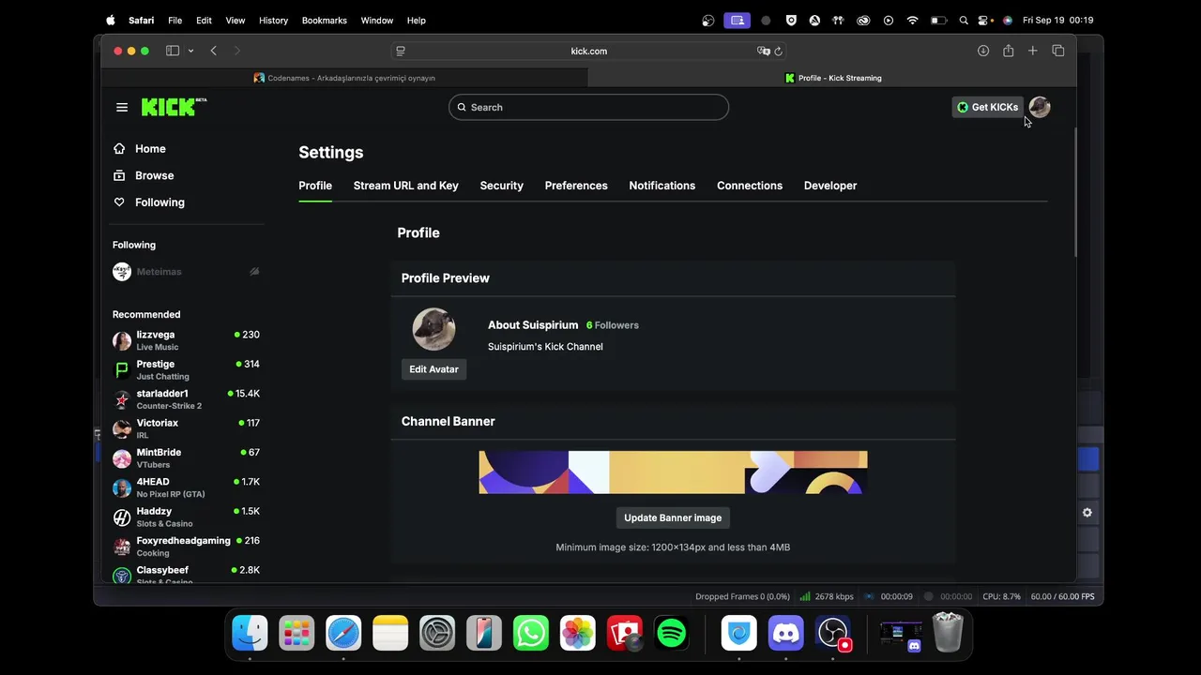Open the Preferences tab
The image size is (1201, 675).
coord(576,186)
